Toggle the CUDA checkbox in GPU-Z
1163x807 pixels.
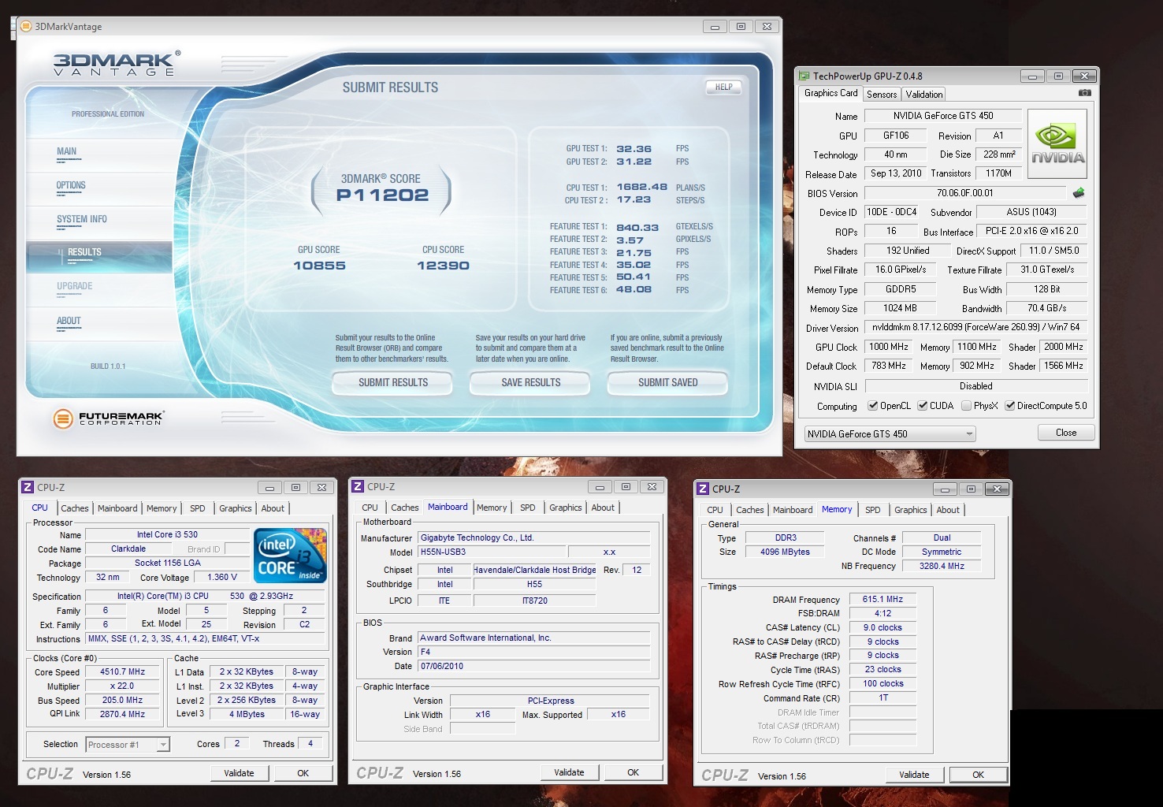(922, 406)
